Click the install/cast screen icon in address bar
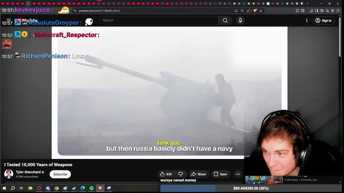Screen dimensions: 344x193 point(236,11)
